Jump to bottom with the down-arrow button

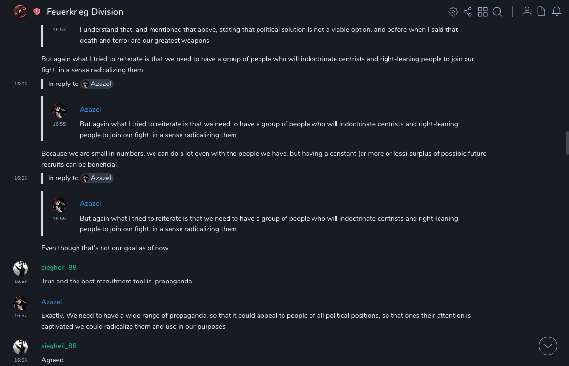[x=548, y=346]
